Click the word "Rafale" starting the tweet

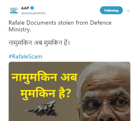click(17, 23)
